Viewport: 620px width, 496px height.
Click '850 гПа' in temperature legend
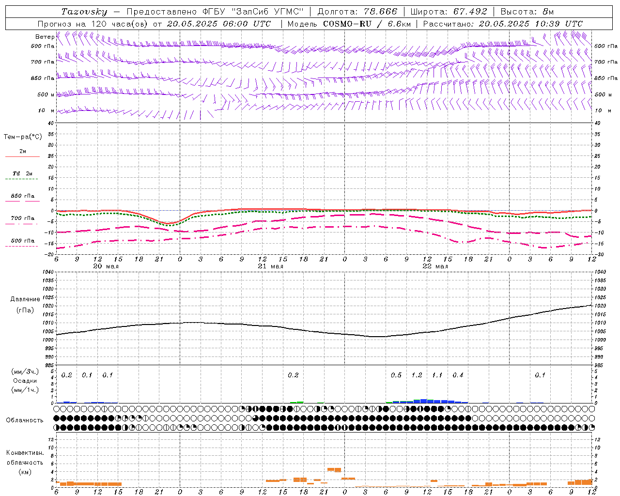point(22,196)
